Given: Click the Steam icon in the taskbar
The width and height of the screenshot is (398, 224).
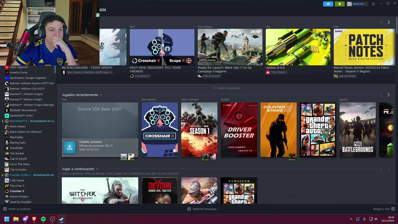Looking at the screenshot, I should [x=62, y=219].
